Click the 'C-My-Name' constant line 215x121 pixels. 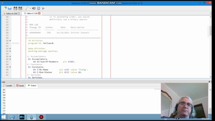click(60, 70)
